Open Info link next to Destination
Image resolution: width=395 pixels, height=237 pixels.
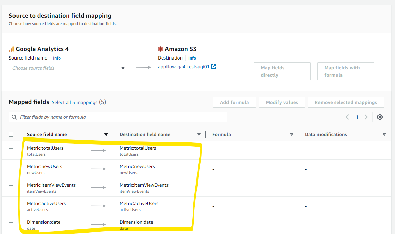pyautogui.click(x=192, y=58)
